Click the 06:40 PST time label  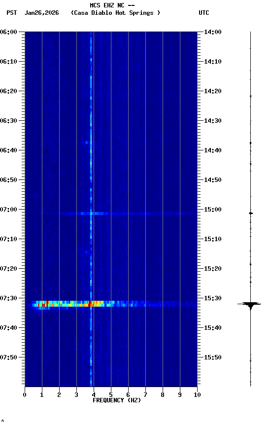(x=8, y=150)
